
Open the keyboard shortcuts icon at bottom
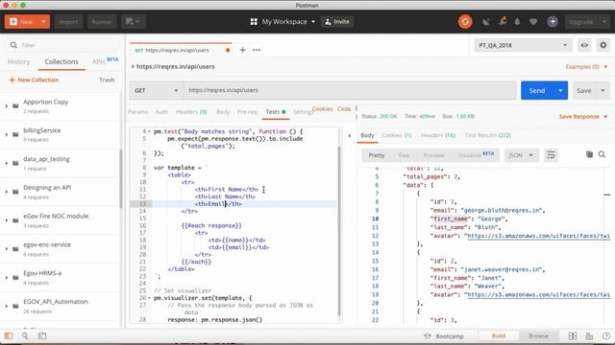589,336
